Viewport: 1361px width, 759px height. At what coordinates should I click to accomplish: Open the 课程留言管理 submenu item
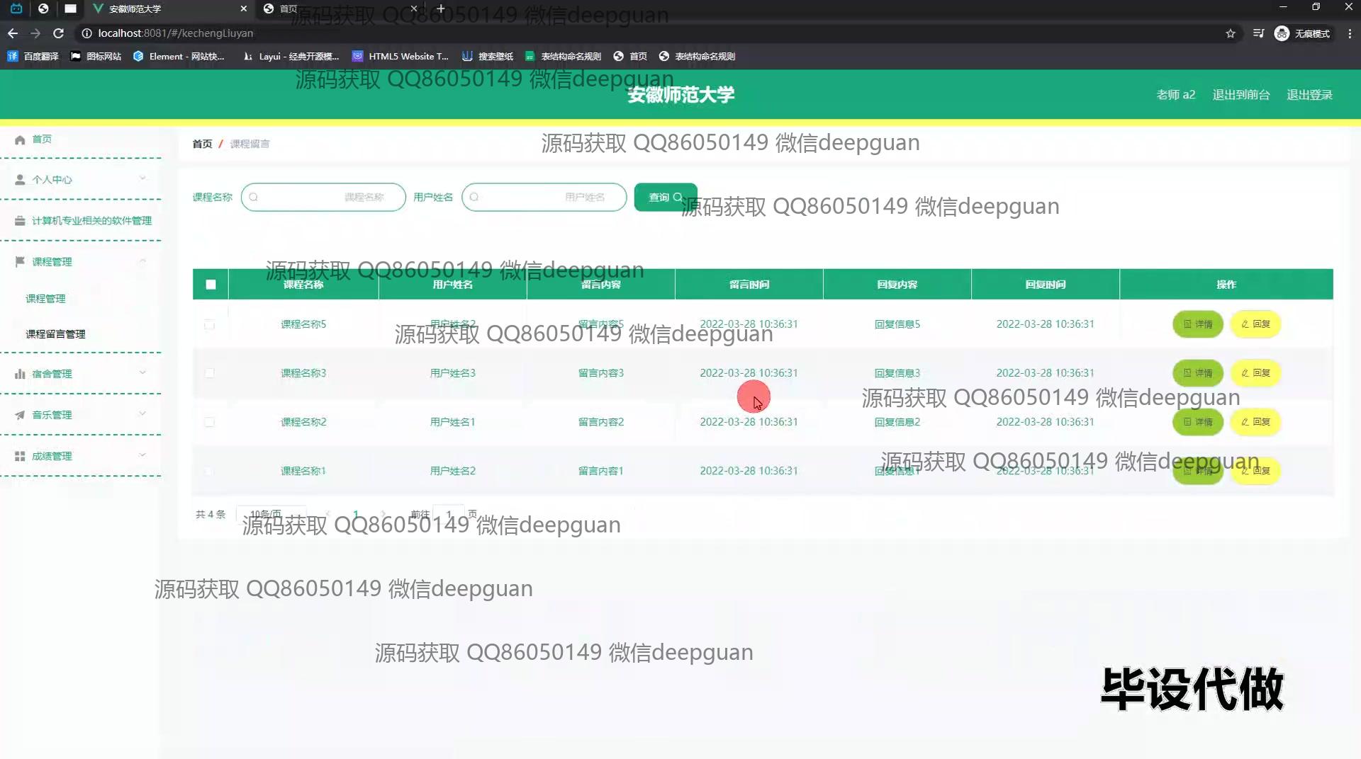[x=55, y=334]
